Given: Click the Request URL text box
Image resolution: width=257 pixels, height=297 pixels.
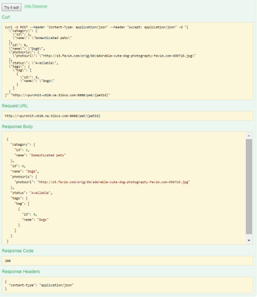Looking at the screenshot, I should [127, 116].
